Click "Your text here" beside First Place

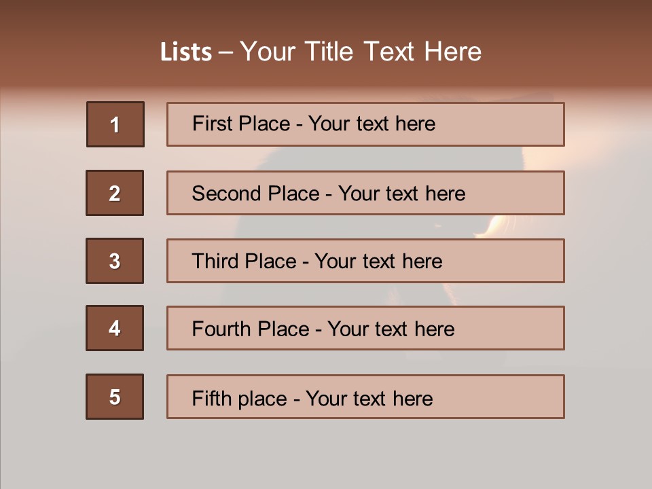point(372,124)
